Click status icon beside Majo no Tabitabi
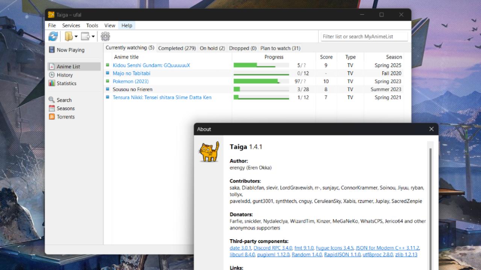481x270 pixels. pos(107,73)
